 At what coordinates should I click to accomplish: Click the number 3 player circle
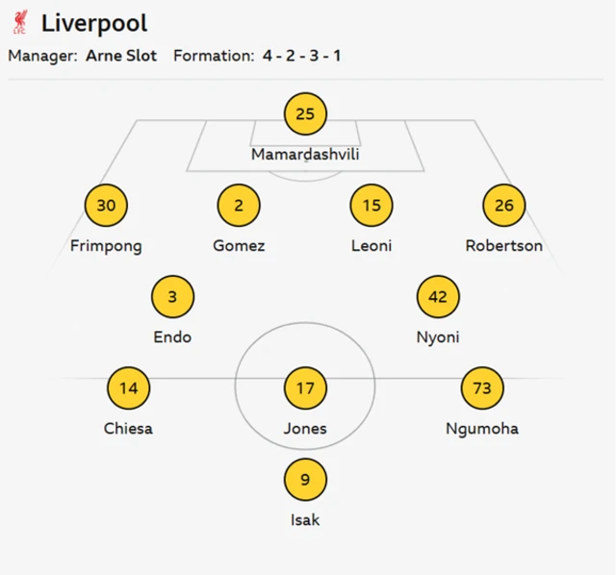(172, 297)
